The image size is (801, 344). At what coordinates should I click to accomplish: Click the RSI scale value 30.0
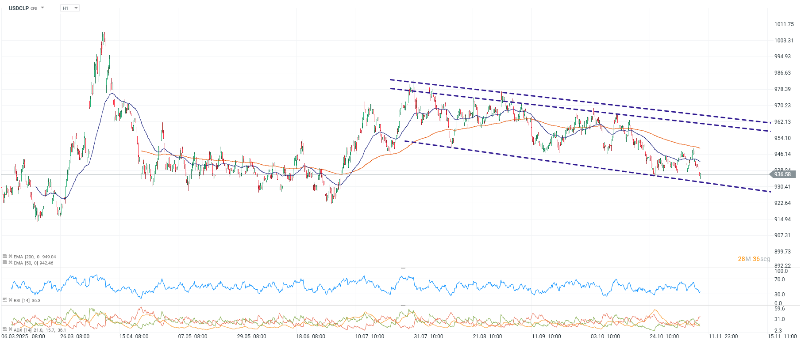click(779, 295)
